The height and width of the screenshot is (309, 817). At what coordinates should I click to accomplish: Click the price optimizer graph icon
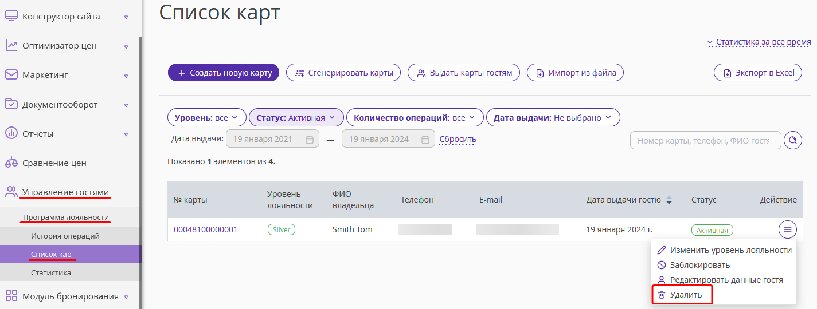(11, 45)
